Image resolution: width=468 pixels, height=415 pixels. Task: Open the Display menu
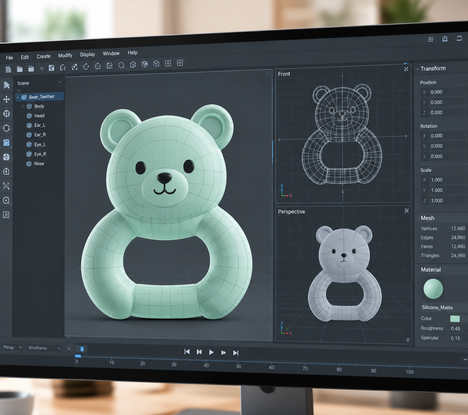pos(87,54)
